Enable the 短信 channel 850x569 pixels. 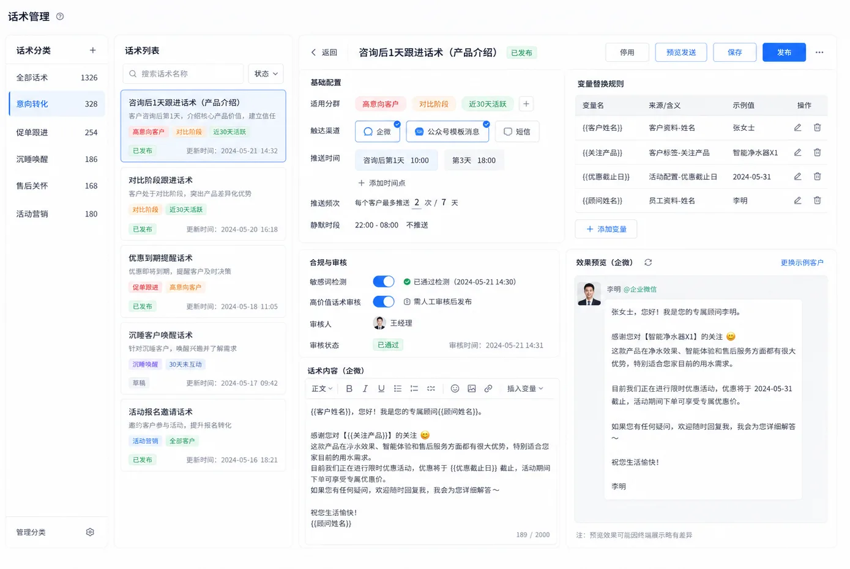(517, 131)
